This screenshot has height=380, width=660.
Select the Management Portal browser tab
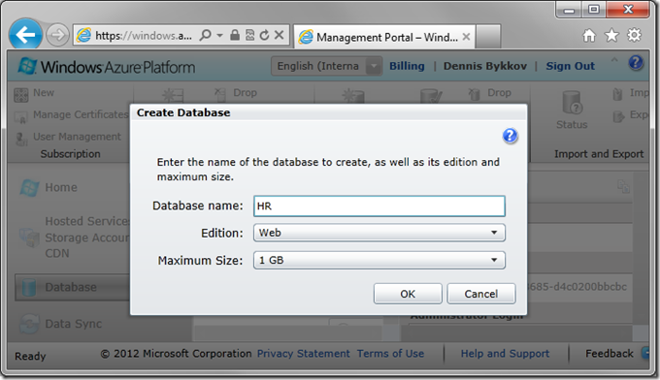[x=384, y=37]
